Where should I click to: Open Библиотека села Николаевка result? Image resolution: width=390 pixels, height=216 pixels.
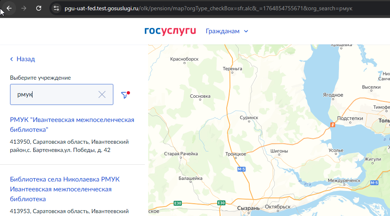click(x=65, y=189)
